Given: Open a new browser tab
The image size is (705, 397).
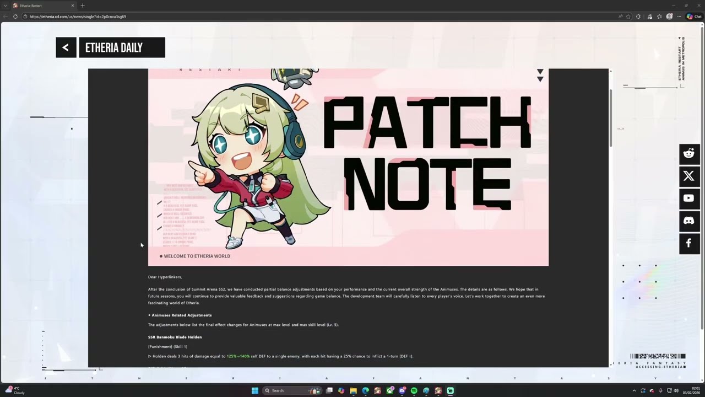Looking at the screenshot, I should (83, 6).
